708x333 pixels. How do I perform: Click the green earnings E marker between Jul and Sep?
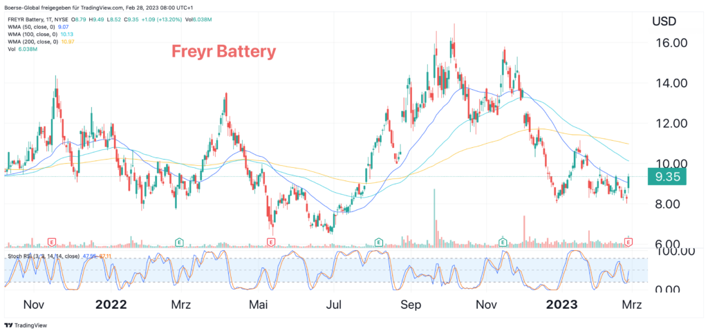coord(380,242)
